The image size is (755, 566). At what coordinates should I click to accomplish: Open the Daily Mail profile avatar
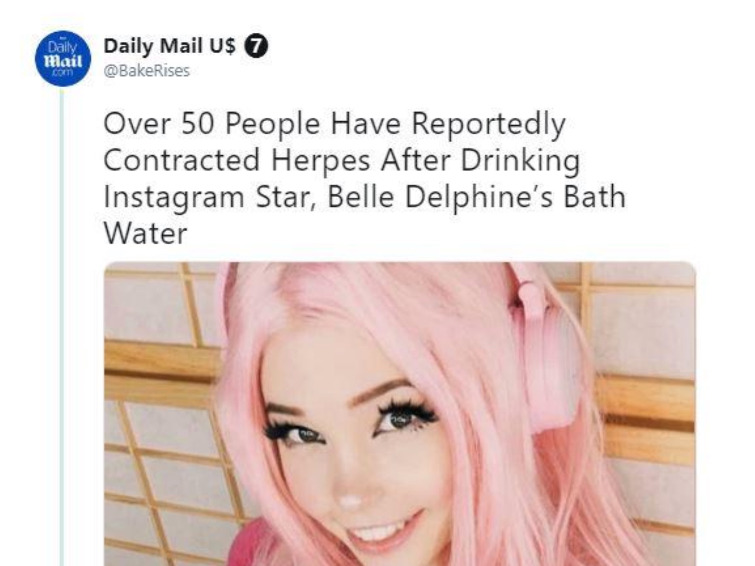tap(63, 58)
